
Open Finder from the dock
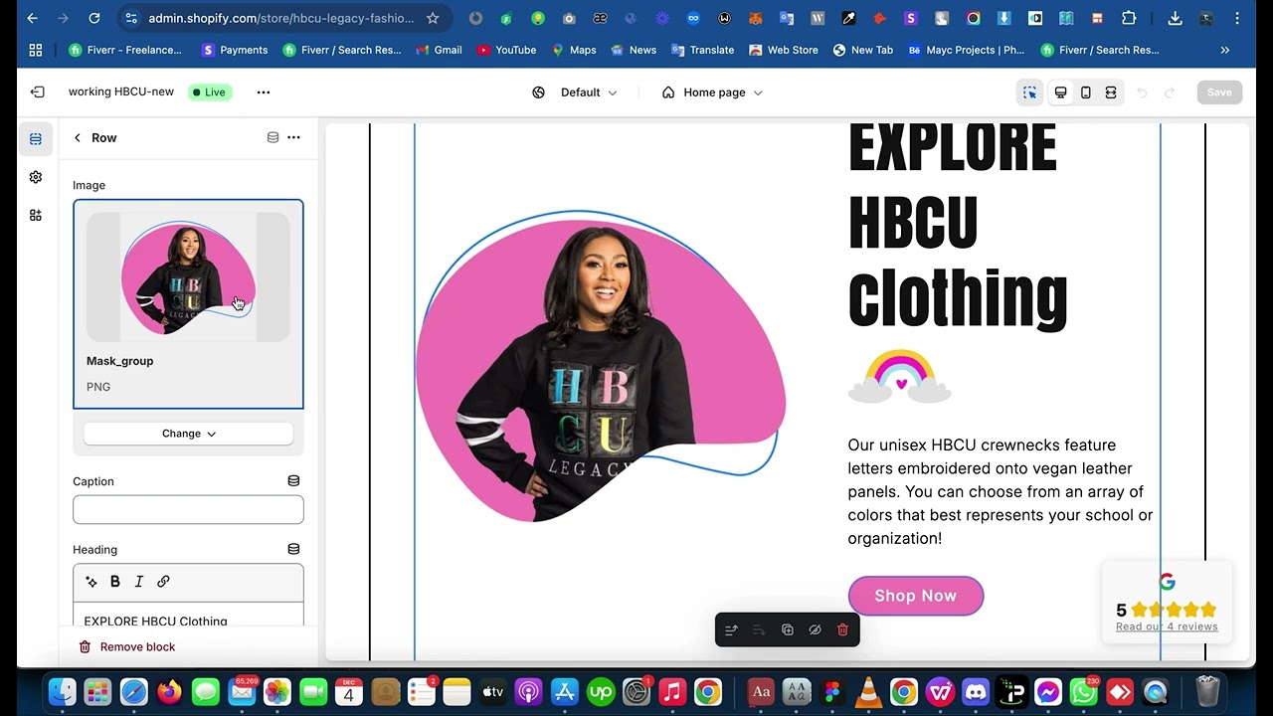point(62,691)
